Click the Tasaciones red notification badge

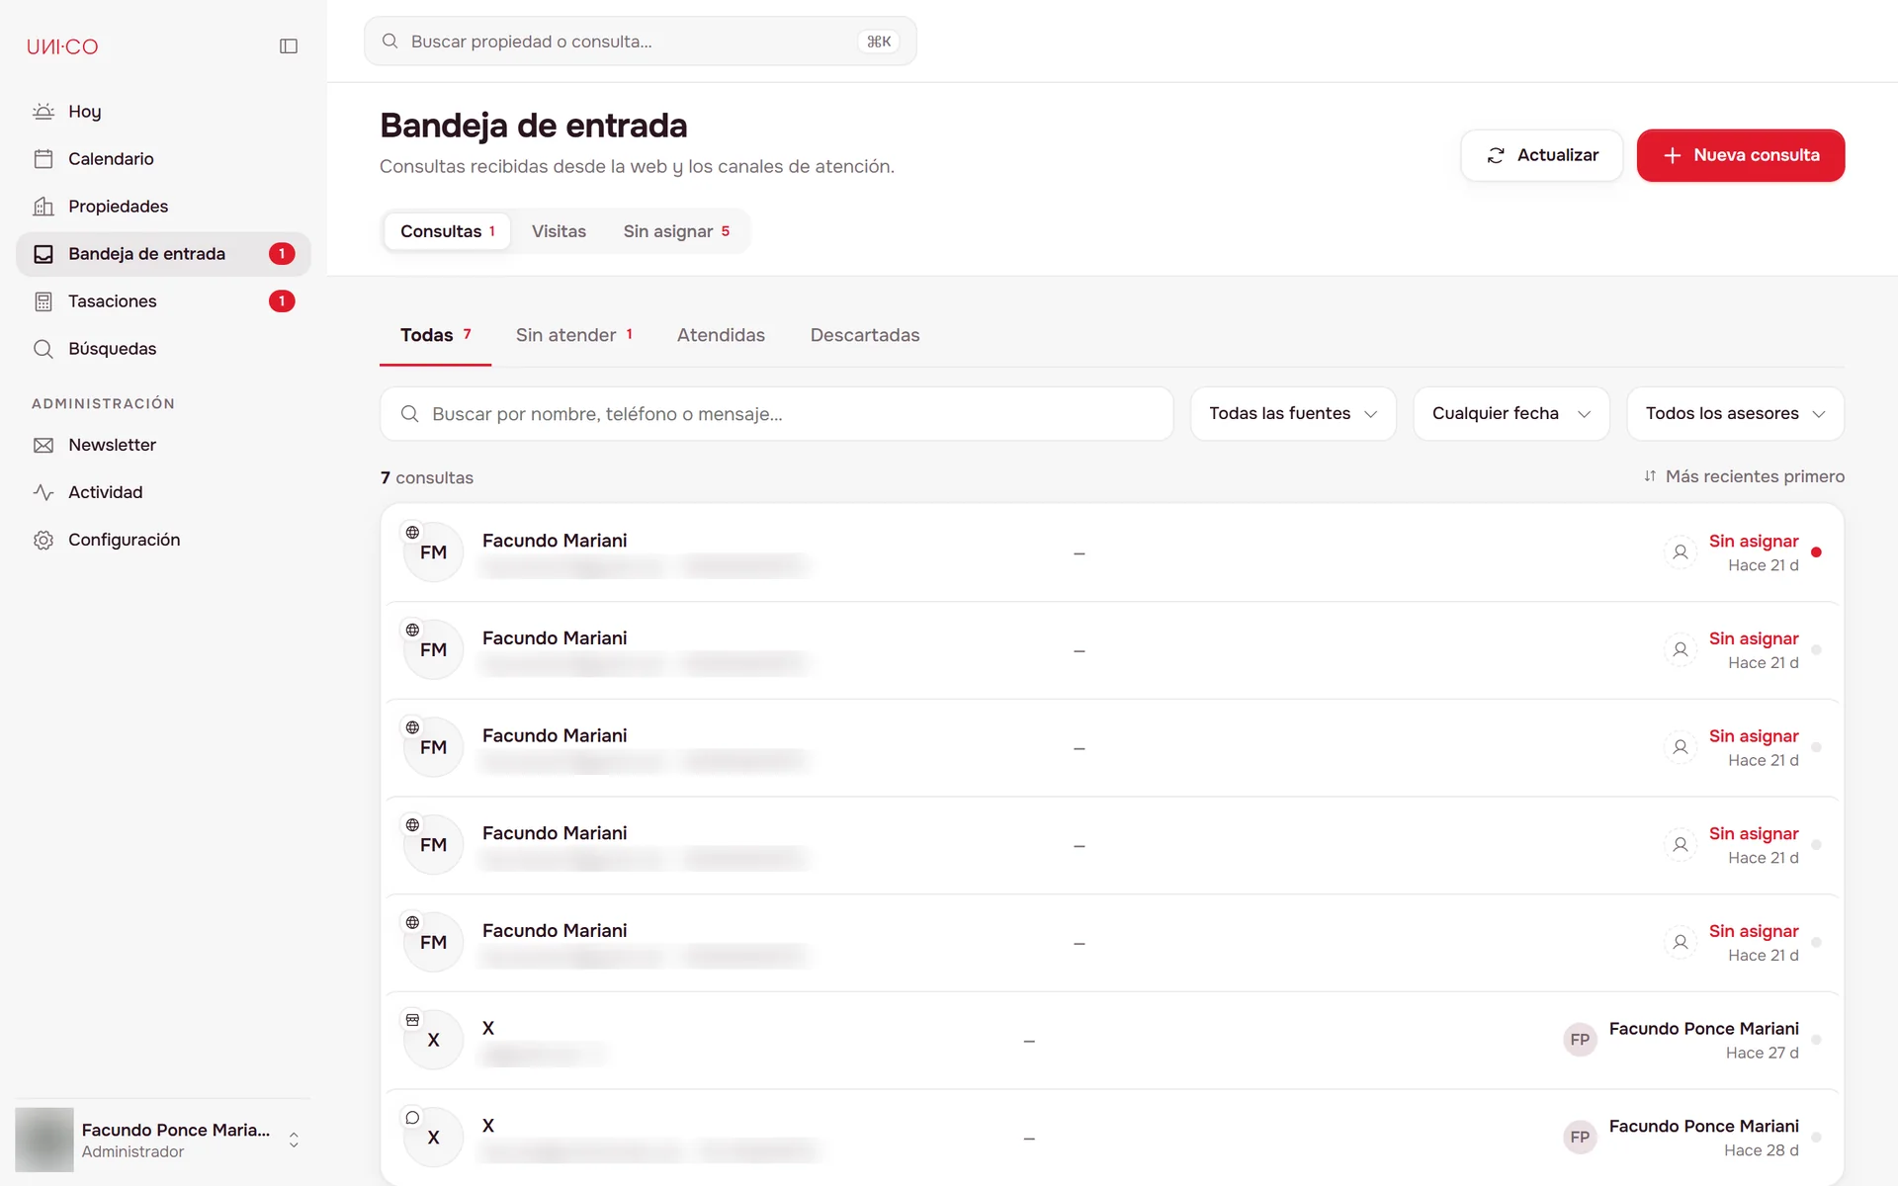282,301
